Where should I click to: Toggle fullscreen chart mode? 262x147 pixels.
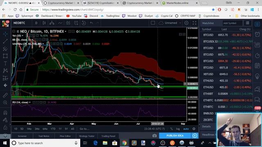(x=194, y=23)
